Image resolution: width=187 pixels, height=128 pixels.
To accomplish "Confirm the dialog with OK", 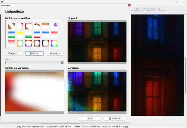I will [x=90, y=119].
